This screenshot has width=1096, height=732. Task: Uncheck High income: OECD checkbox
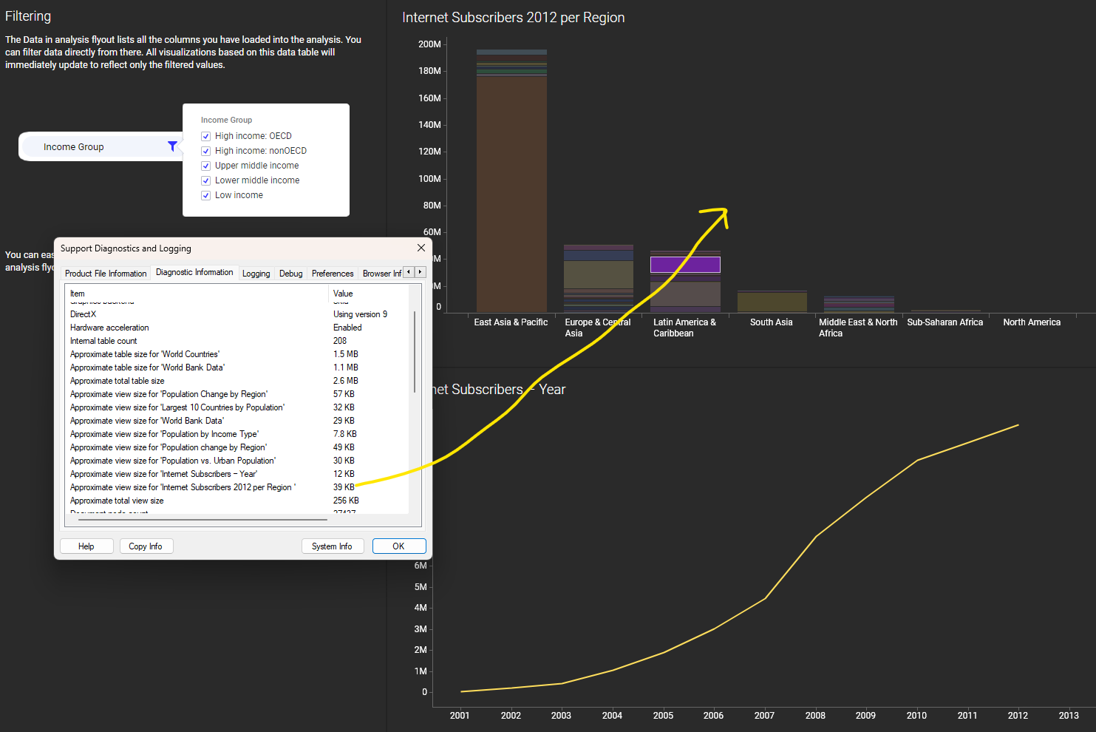tap(206, 136)
